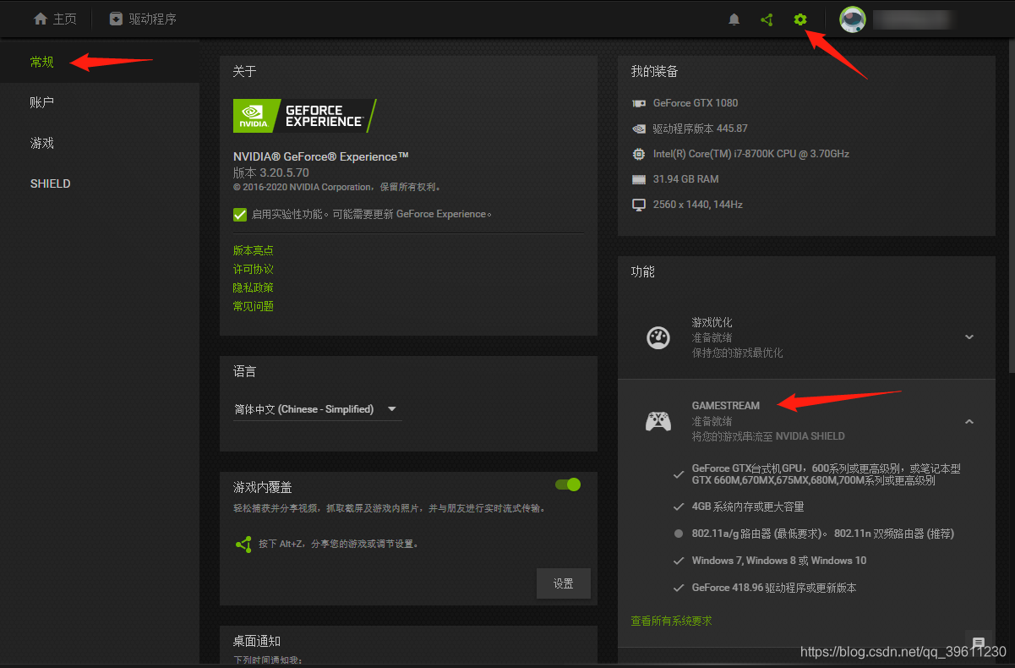Click the checkmark beside Windows 7, Windows 8
1015x668 pixels.
[678, 561]
